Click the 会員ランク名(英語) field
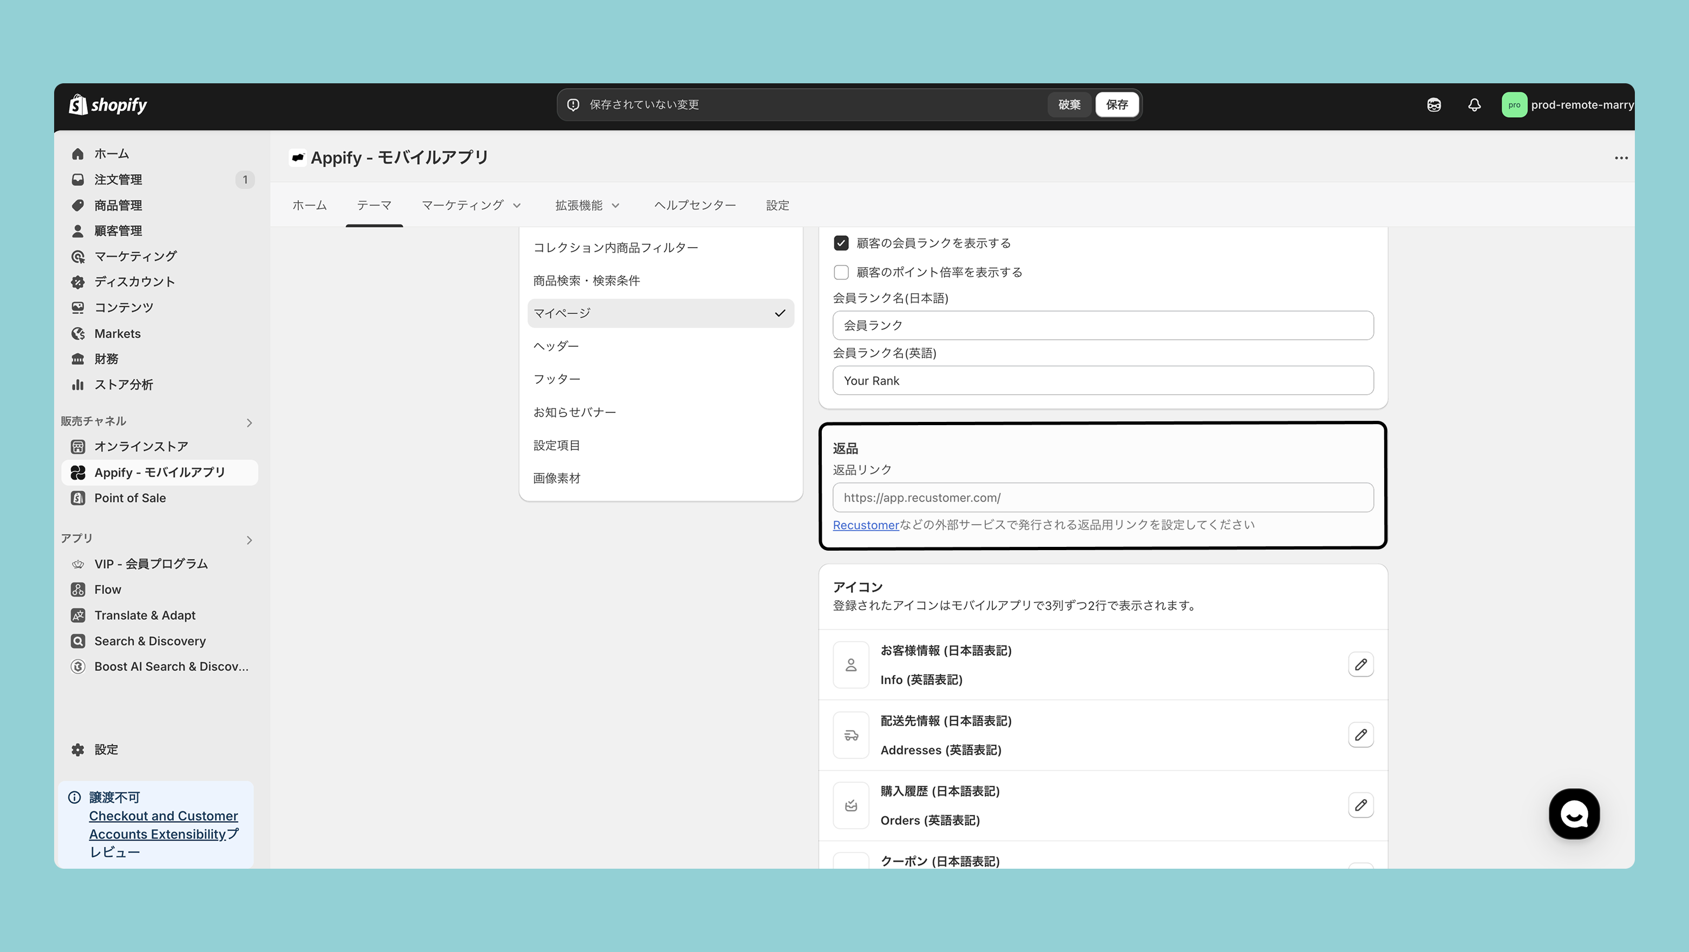 tap(1103, 380)
